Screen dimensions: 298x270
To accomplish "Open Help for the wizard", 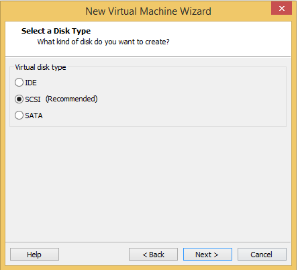I will (34, 255).
